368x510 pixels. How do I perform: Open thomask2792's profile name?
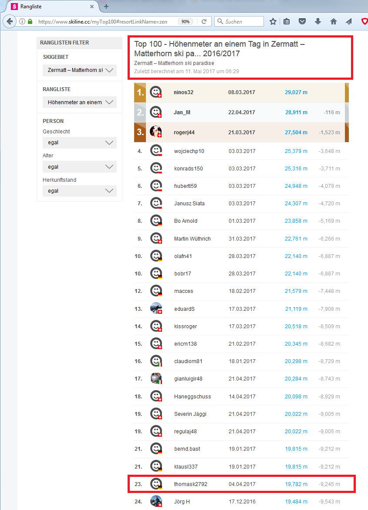190,484
